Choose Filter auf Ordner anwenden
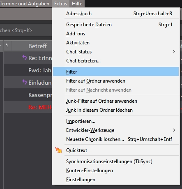 pos(116,81)
